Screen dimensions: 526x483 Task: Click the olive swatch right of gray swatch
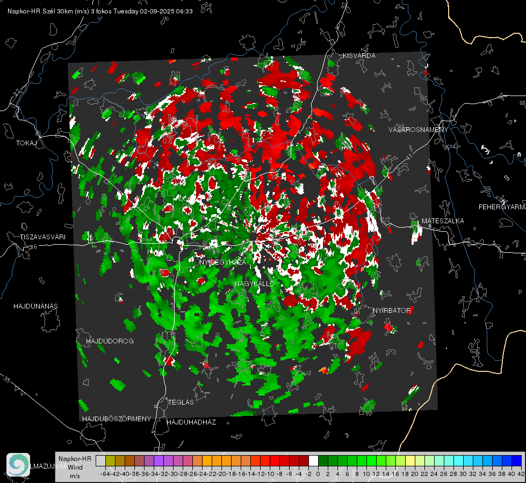[x=110, y=460]
